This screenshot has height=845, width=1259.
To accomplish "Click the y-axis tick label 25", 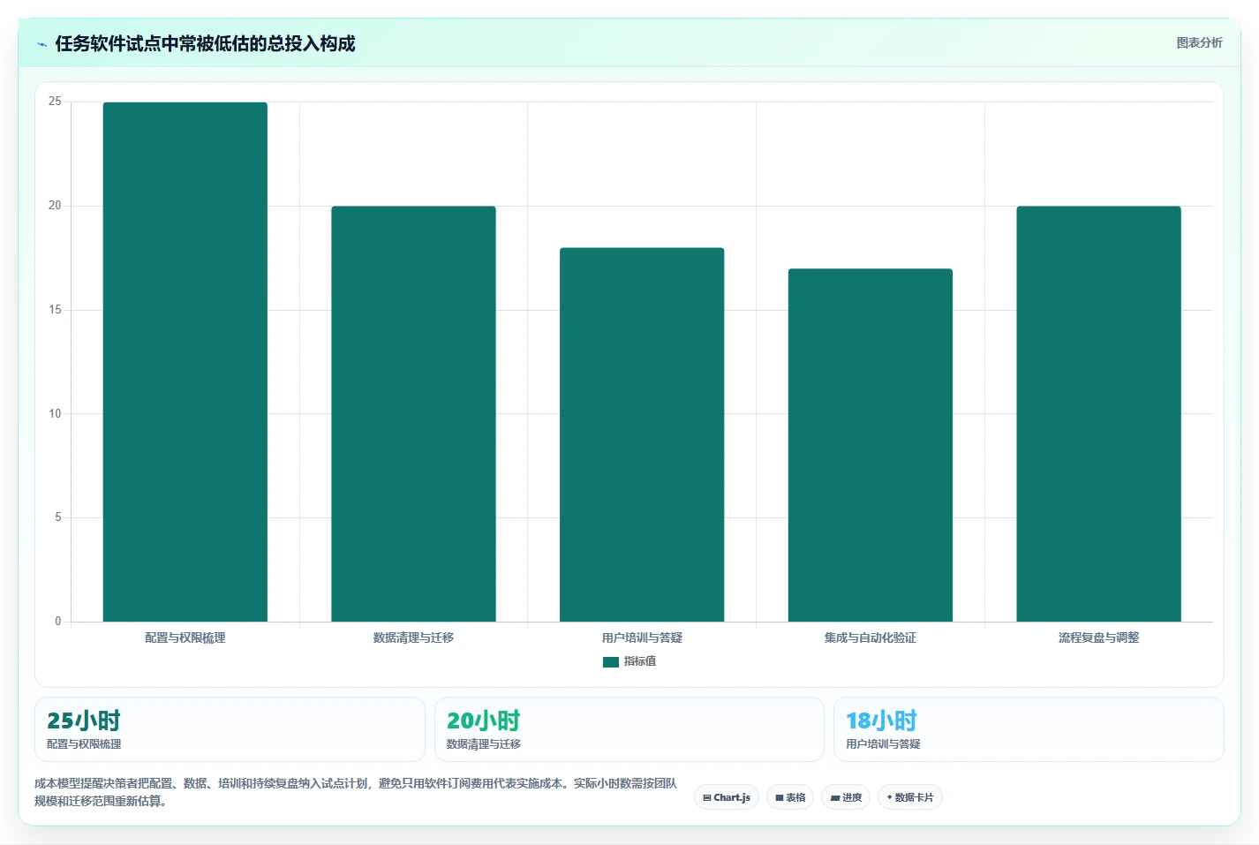I will [x=55, y=102].
